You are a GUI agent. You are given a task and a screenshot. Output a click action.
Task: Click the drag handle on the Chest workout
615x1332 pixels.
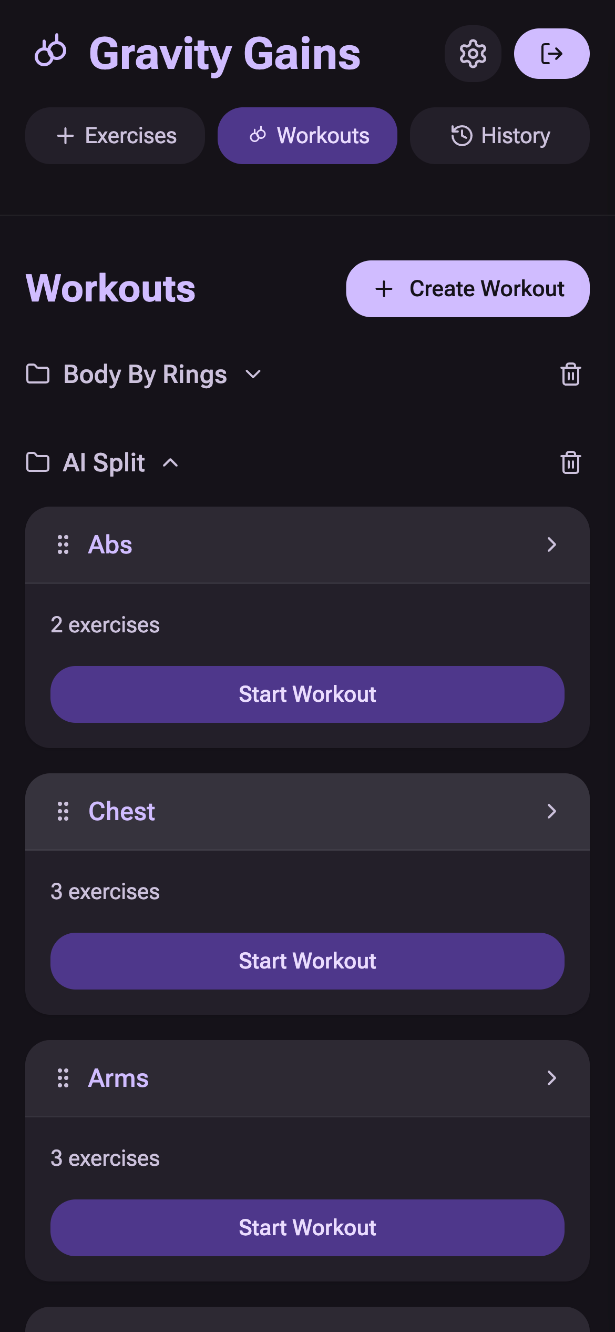point(63,811)
